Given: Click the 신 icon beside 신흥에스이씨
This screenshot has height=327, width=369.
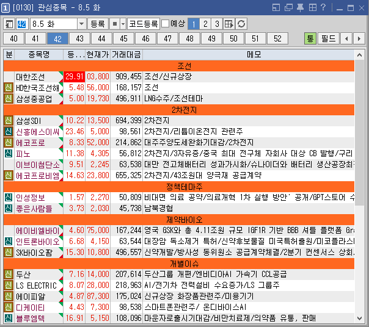Looking at the screenshot, I should (9, 132).
